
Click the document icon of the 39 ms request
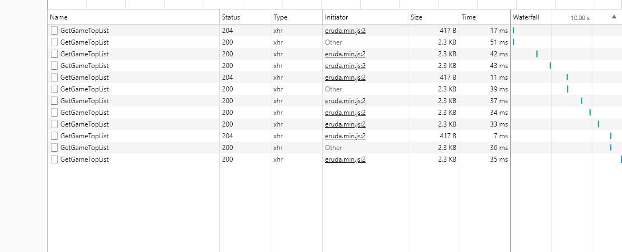(54, 89)
